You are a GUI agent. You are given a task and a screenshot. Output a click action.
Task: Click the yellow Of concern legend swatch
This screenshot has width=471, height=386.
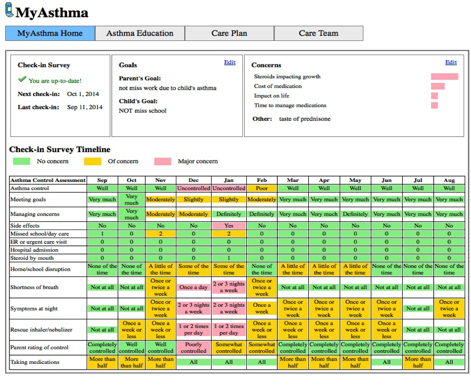tap(92, 162)
